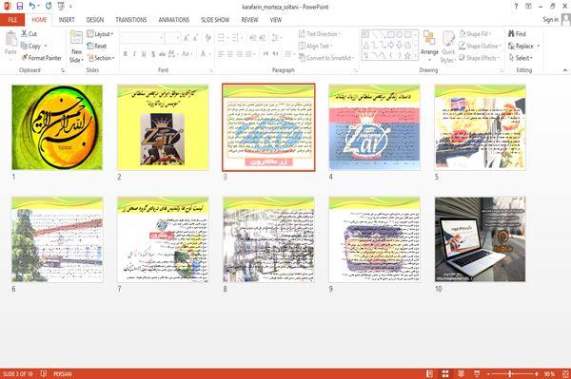Click the Save icon in quick access toolbar
571x379 pixels.
[20, 7]
